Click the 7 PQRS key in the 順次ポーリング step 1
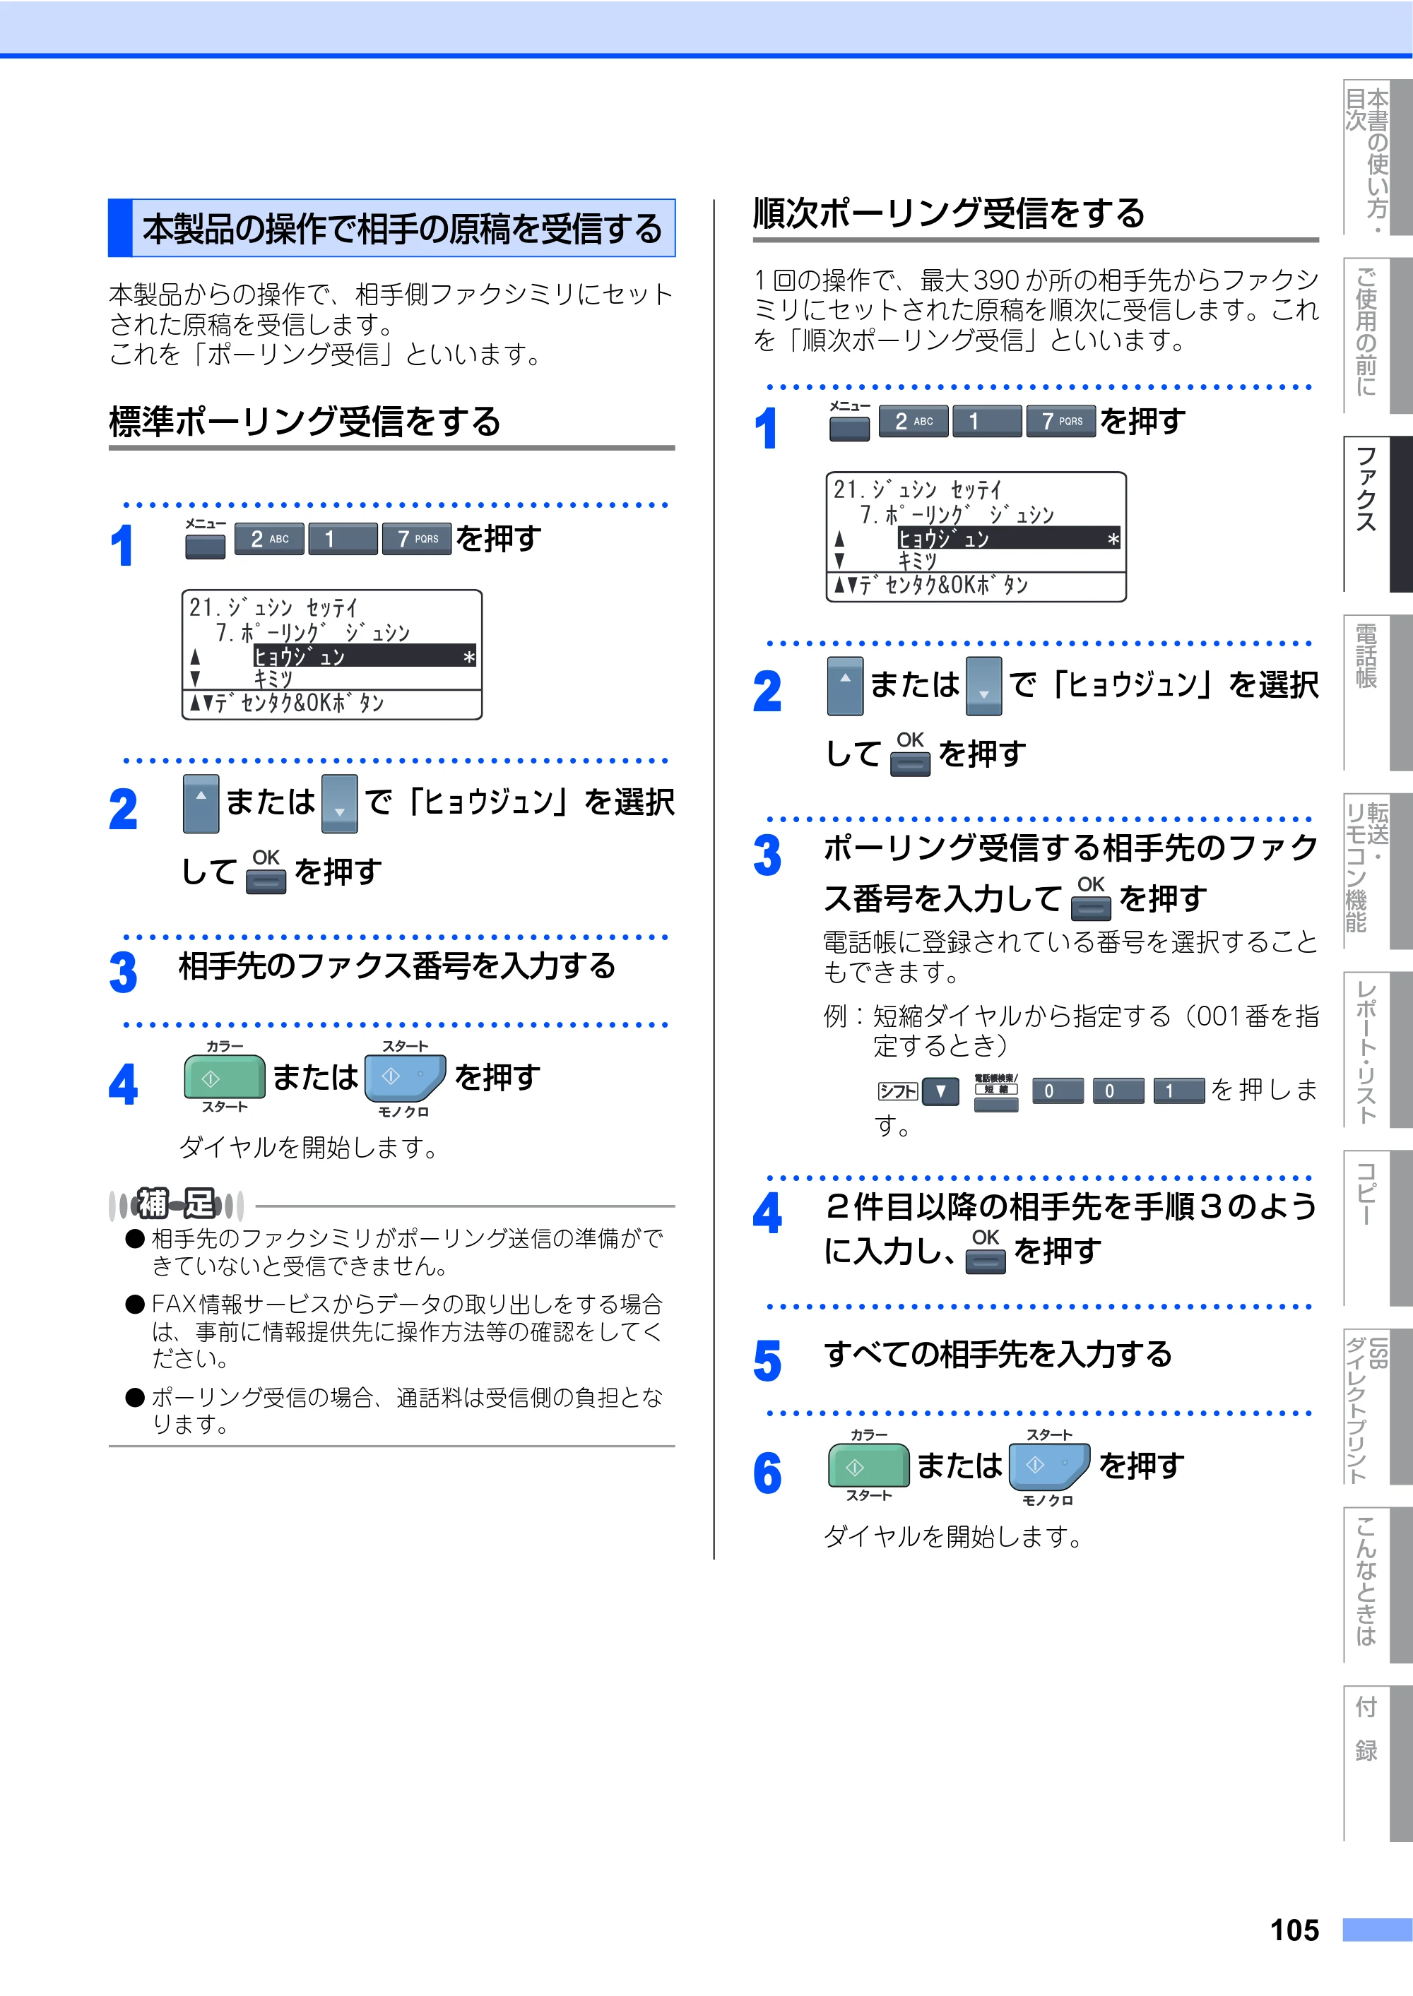Viewport: 1413px width, 1996px height. pyautogui.click(x=1060, y=422)
